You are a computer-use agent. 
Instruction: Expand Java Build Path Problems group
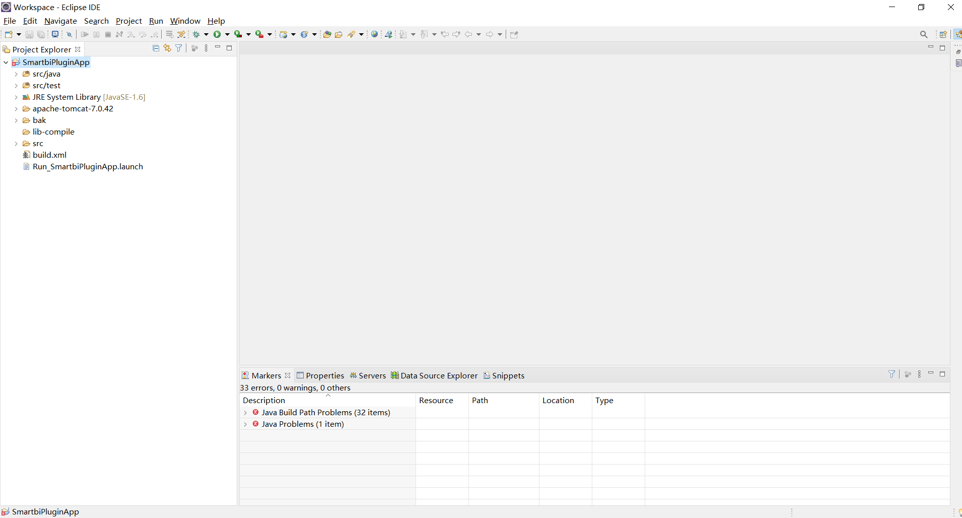245,413
